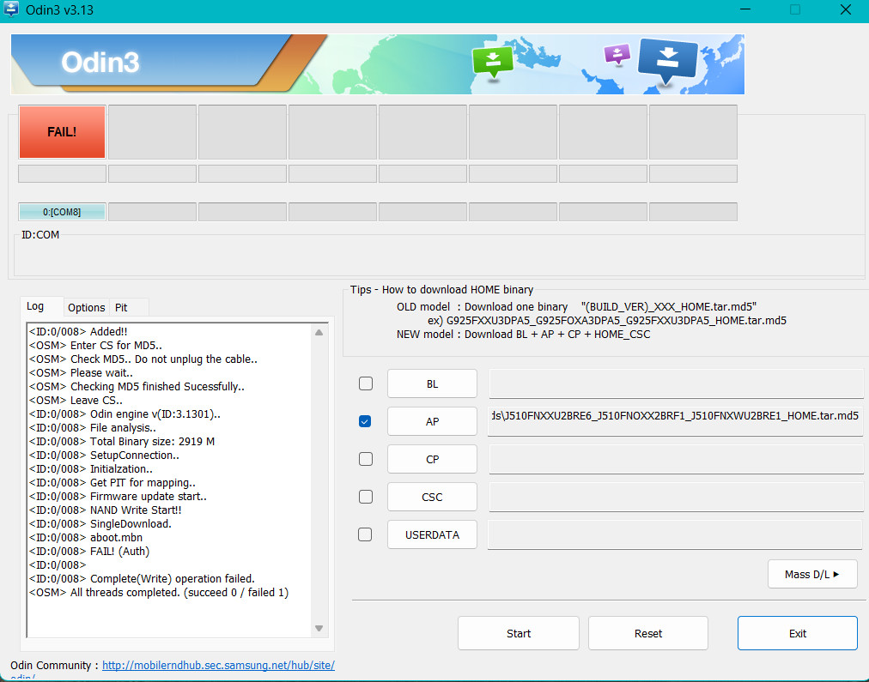Click log line 'SingleDownload.'

[100, 523]
